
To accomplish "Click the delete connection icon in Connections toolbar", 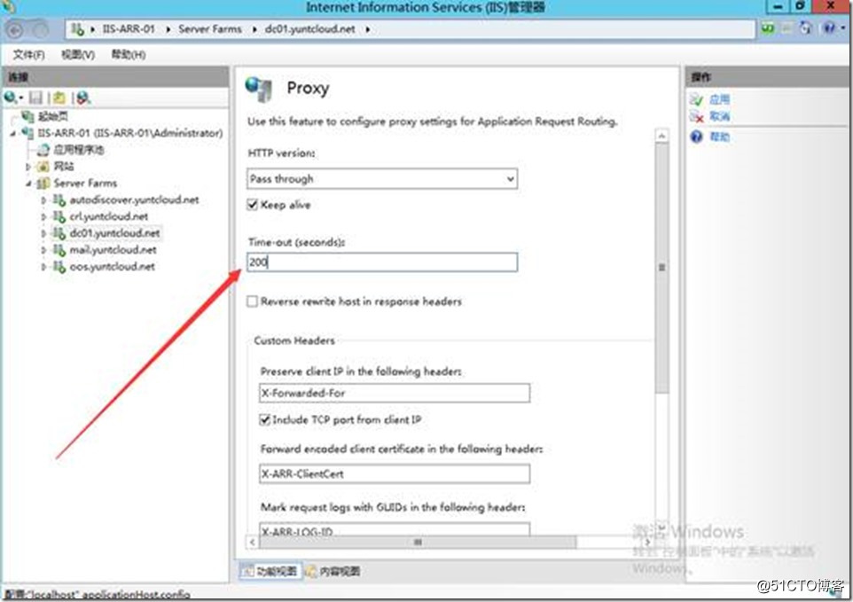I will click(83, 98).
